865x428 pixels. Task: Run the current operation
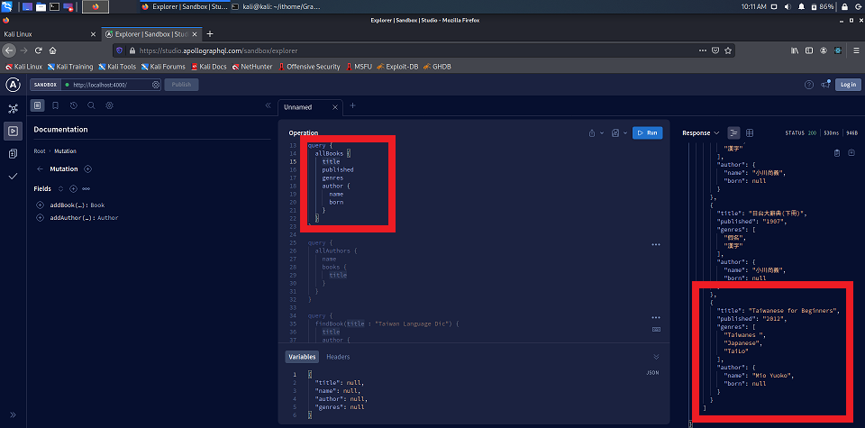(648, 133)
